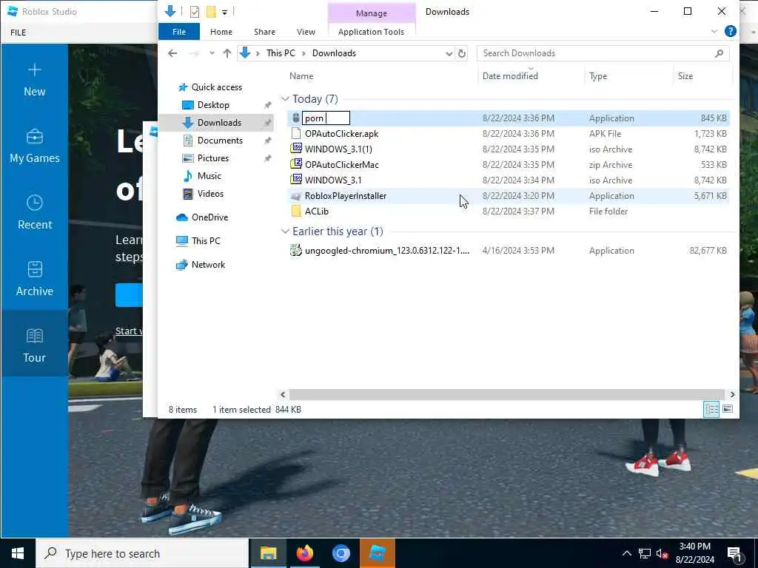Open the Home ribbon tab

pos(221,32)
